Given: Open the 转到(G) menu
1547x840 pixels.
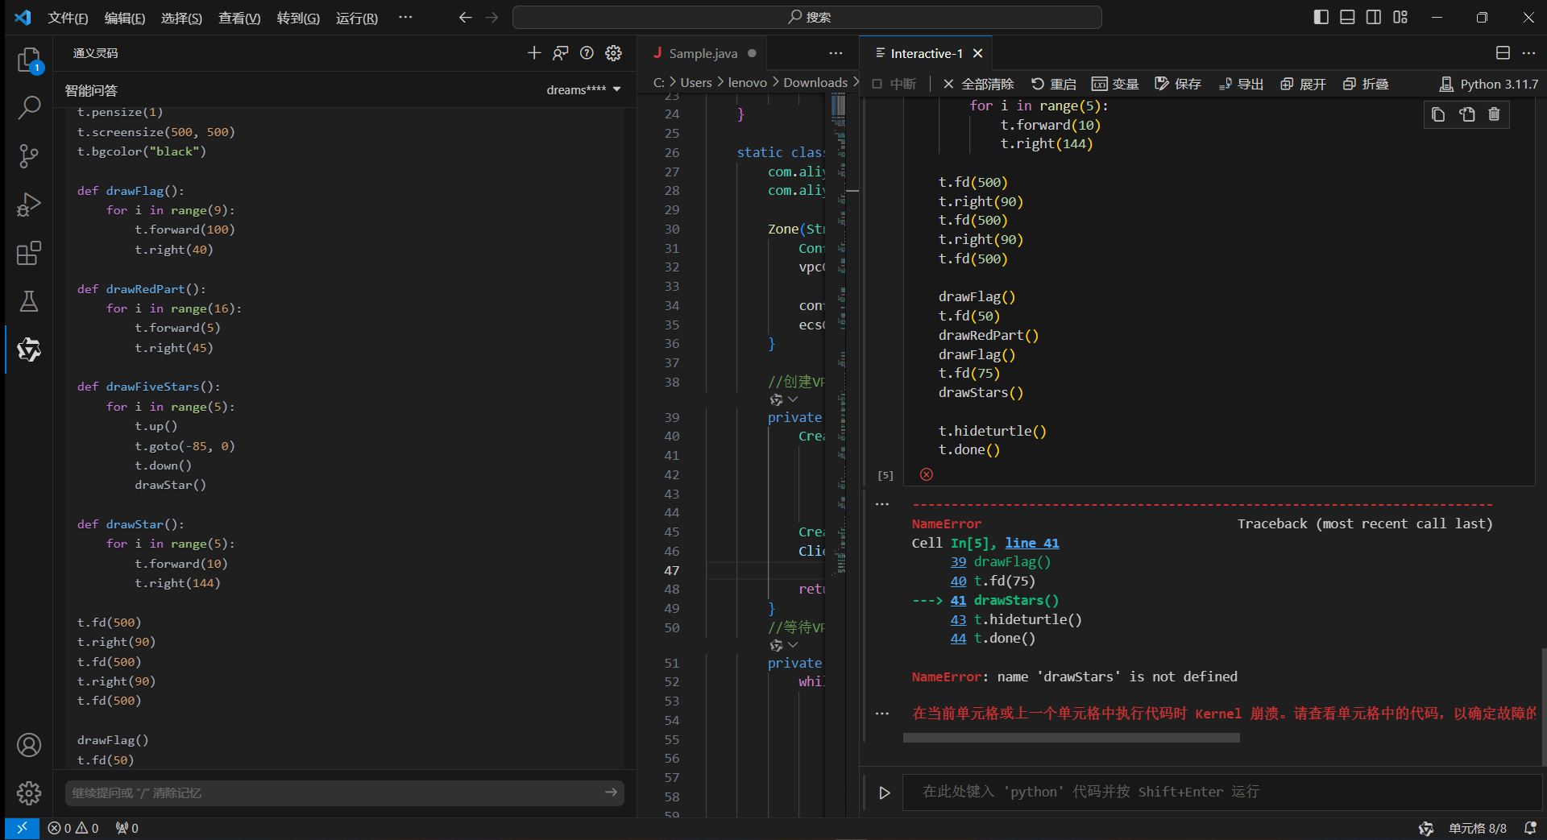Looking at the screenshot, I should [x=298, y=18].
